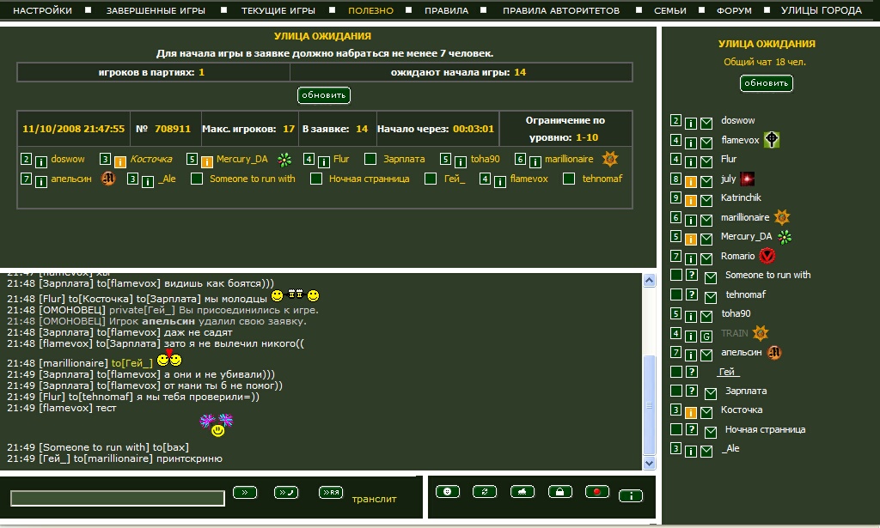Click the star badge beside marillionaire in game request
Screen dimensions: 880x528
coord(610,159)
